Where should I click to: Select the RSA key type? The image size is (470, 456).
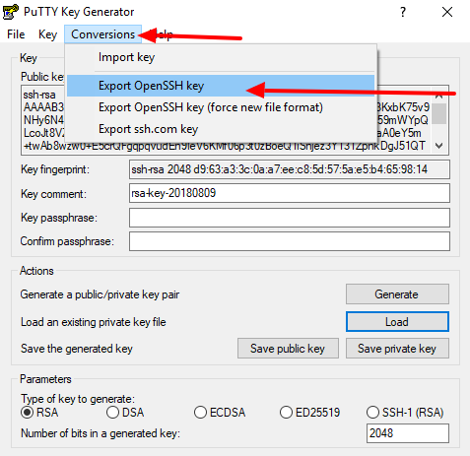tap(39, 413)
